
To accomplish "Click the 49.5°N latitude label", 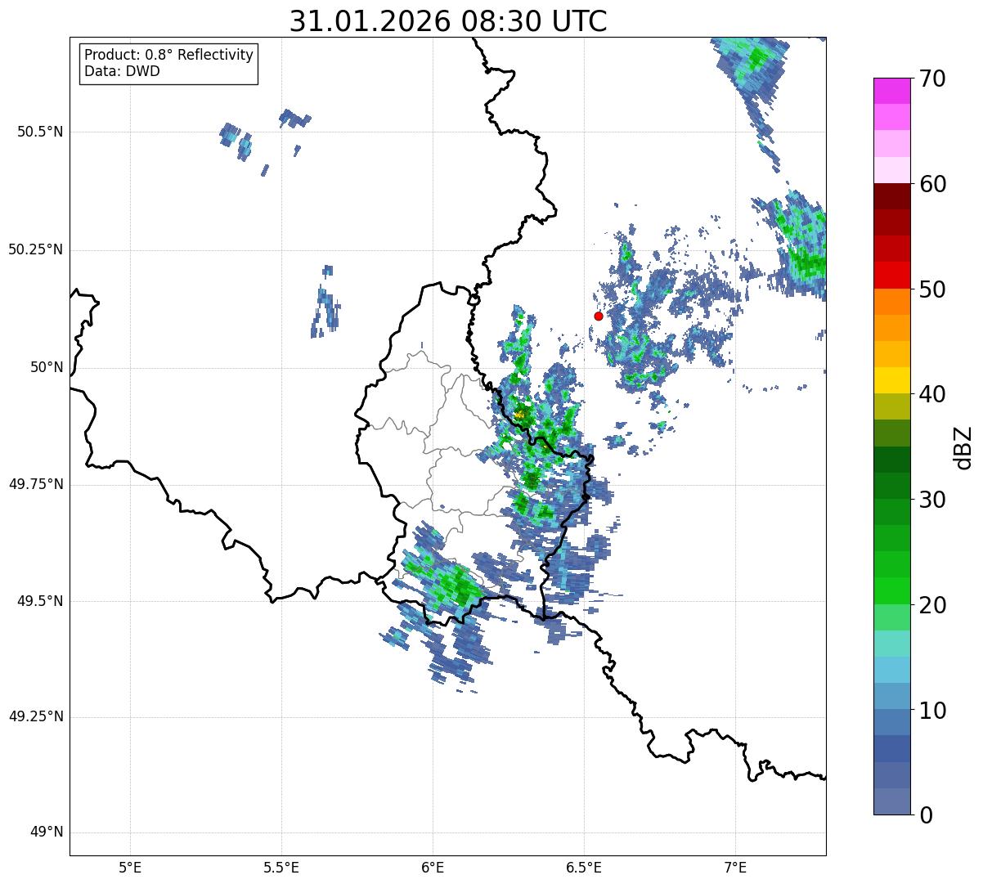I will coord(39,601).
